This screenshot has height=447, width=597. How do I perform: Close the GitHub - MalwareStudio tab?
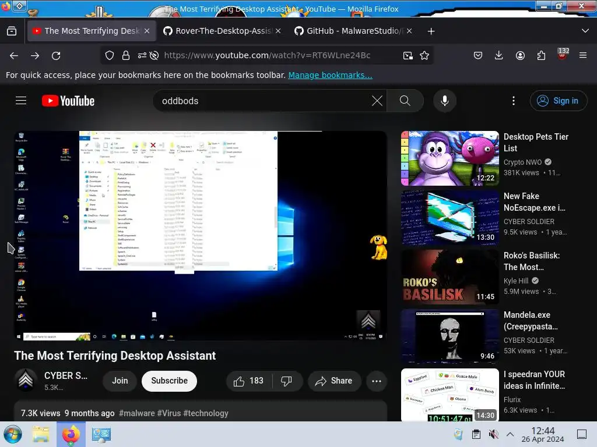(409, 31)
